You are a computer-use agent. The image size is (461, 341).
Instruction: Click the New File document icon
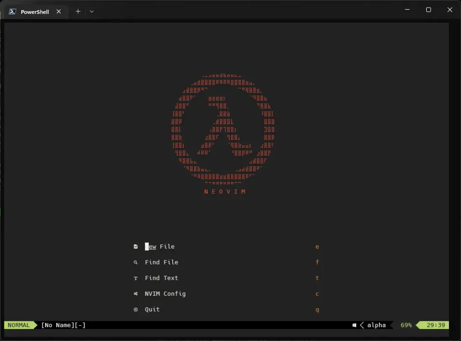click(136, 246)
